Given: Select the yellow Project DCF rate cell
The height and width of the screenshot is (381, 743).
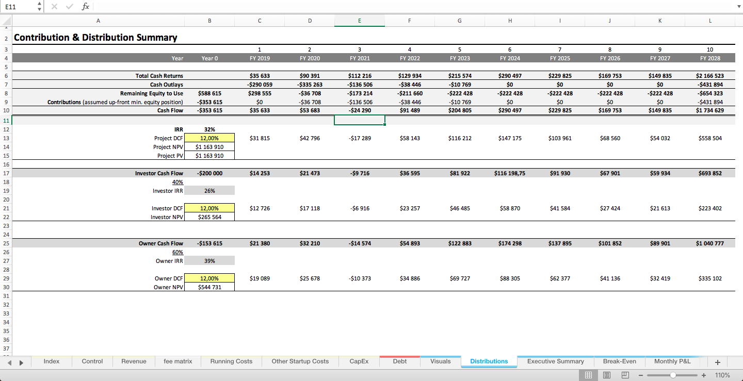Looking at the screenshot, I should (209, 138).
